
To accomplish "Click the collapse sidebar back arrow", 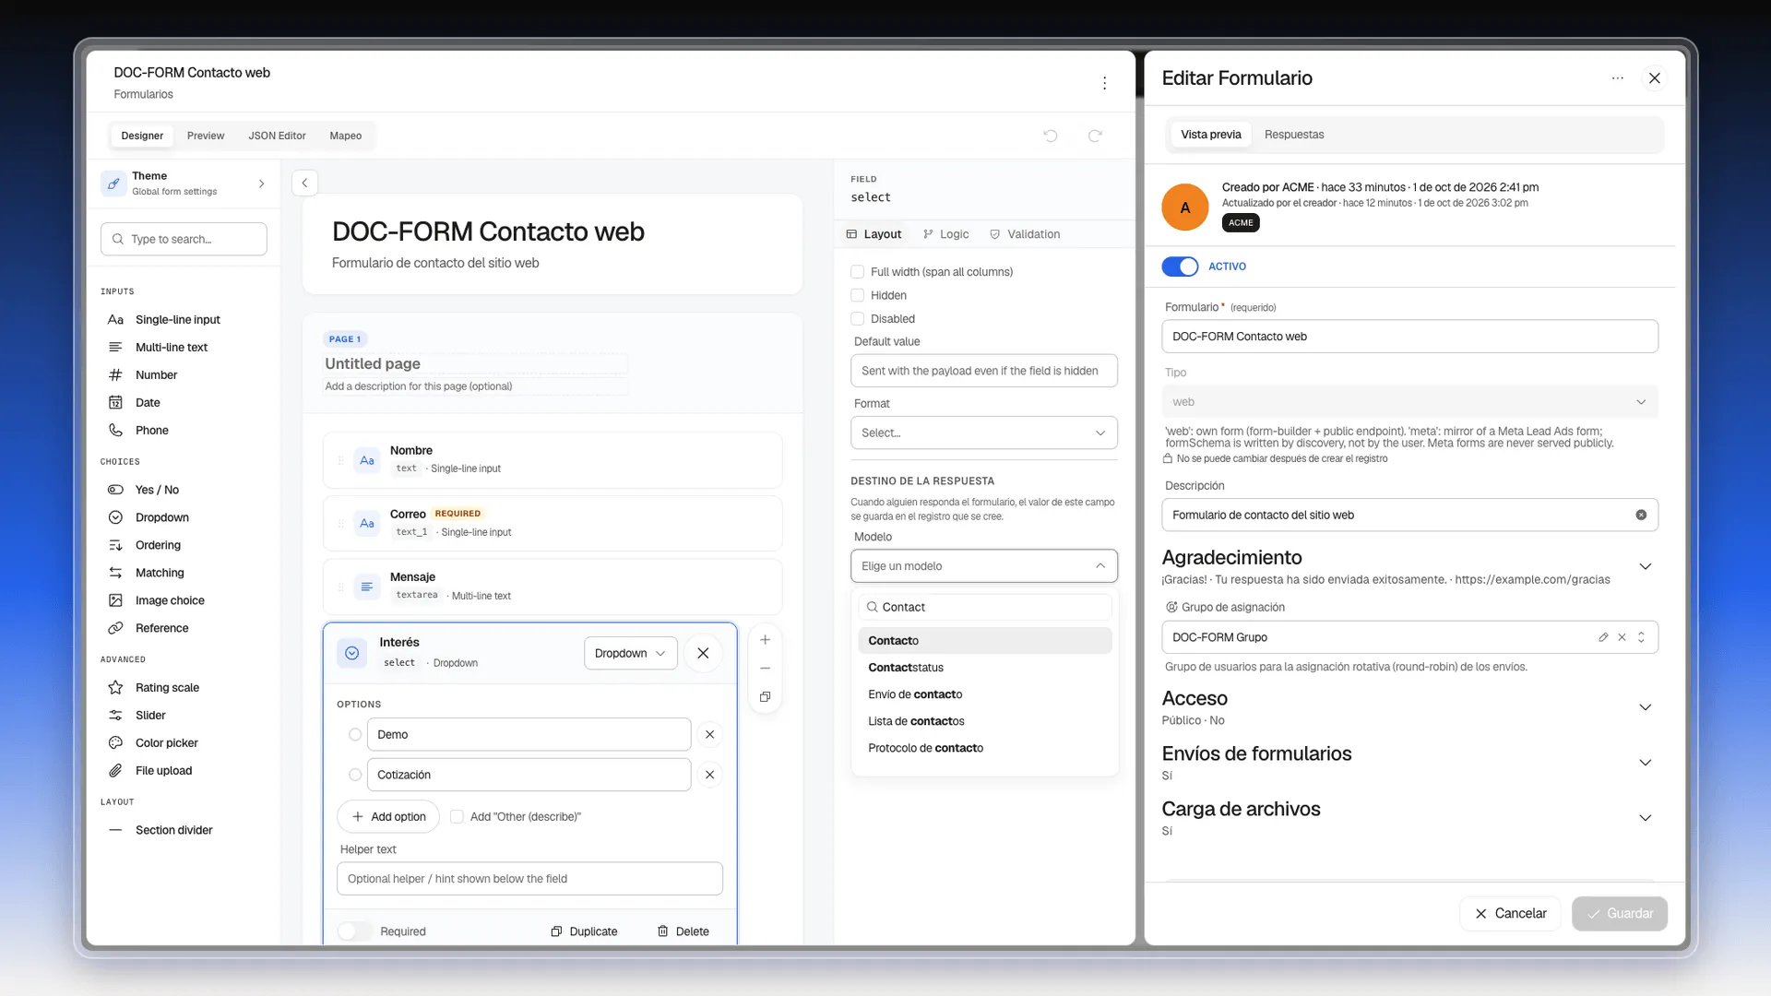I will click(304, 183).
